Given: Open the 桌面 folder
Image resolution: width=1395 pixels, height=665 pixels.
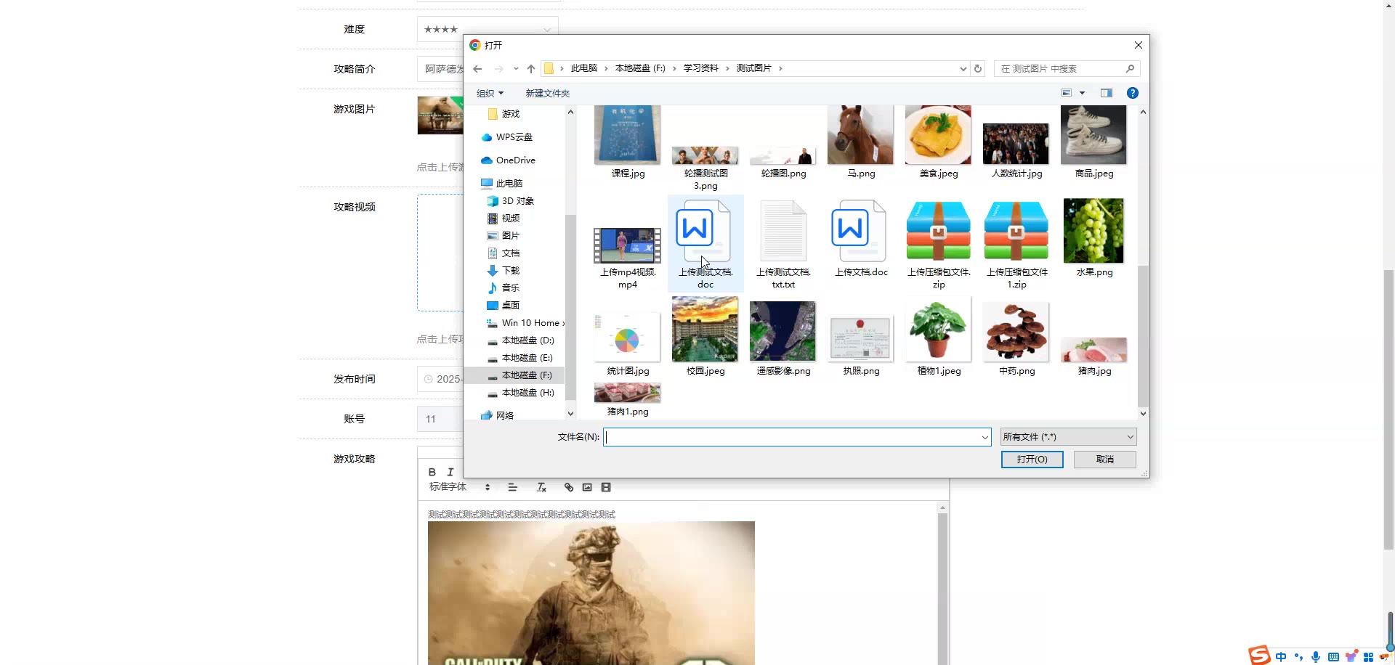Looking at the screenshot, I should (503, 306).
